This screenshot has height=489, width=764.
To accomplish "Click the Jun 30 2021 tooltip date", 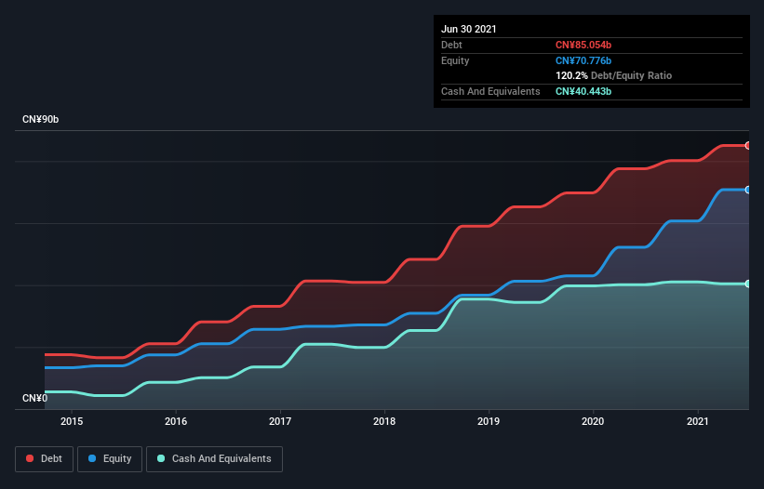I will [x=469, y=29].
